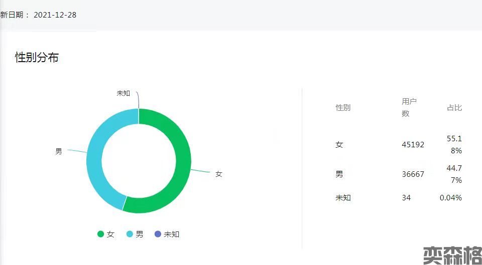The width and height of the screenshot is (482, 265).
Task: Click the 性别 column header
Action: click(343, 108)
